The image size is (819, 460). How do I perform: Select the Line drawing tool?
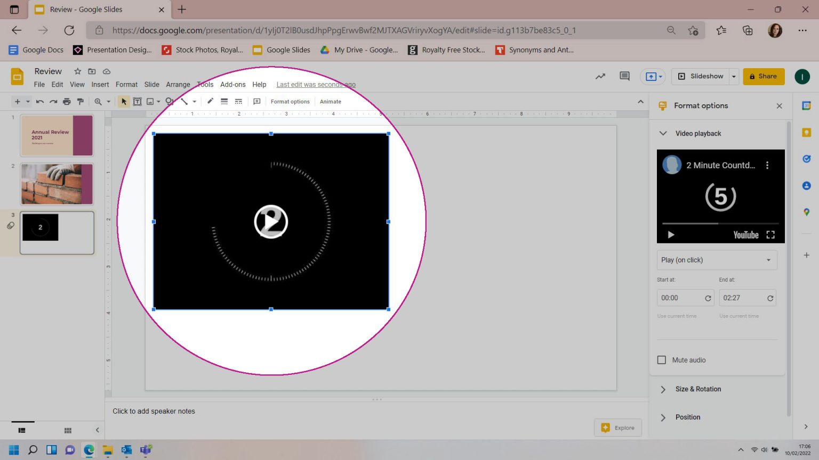coord(184,101)
